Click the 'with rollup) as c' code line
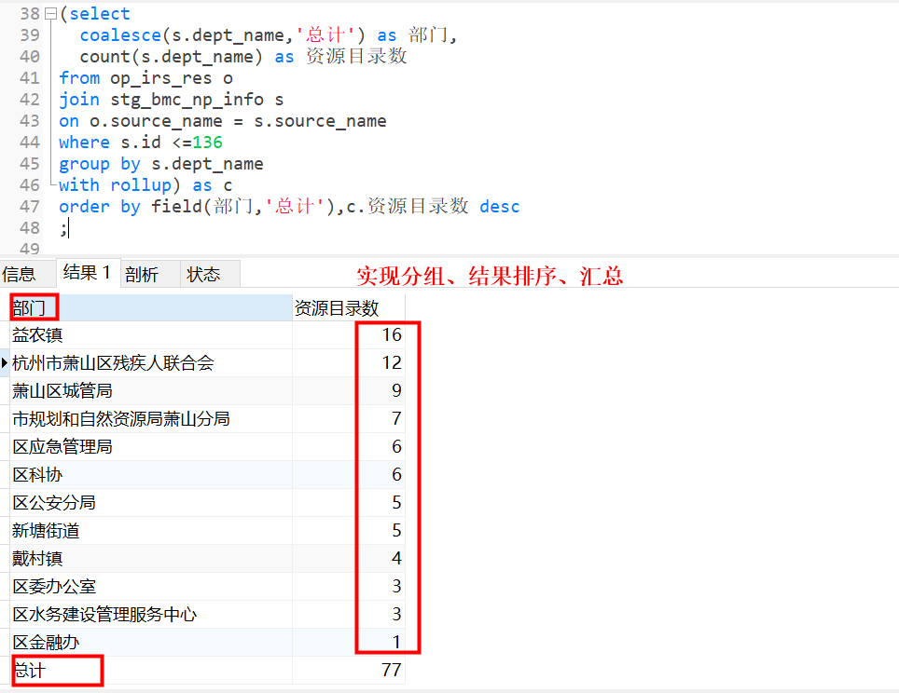 click(145, 185)
